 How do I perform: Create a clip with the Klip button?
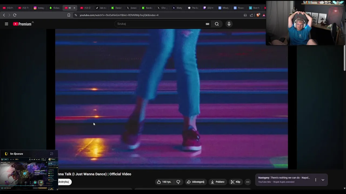(x=235, y=182)
